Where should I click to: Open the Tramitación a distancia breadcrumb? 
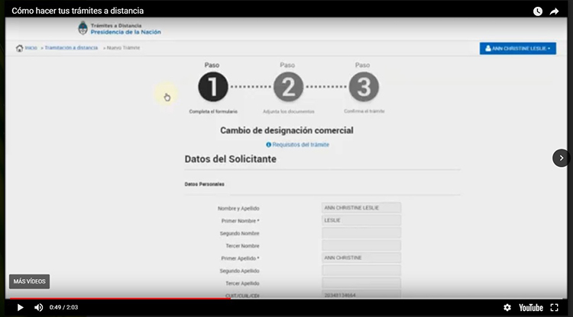pyautogui.click(x=71, y=48)
